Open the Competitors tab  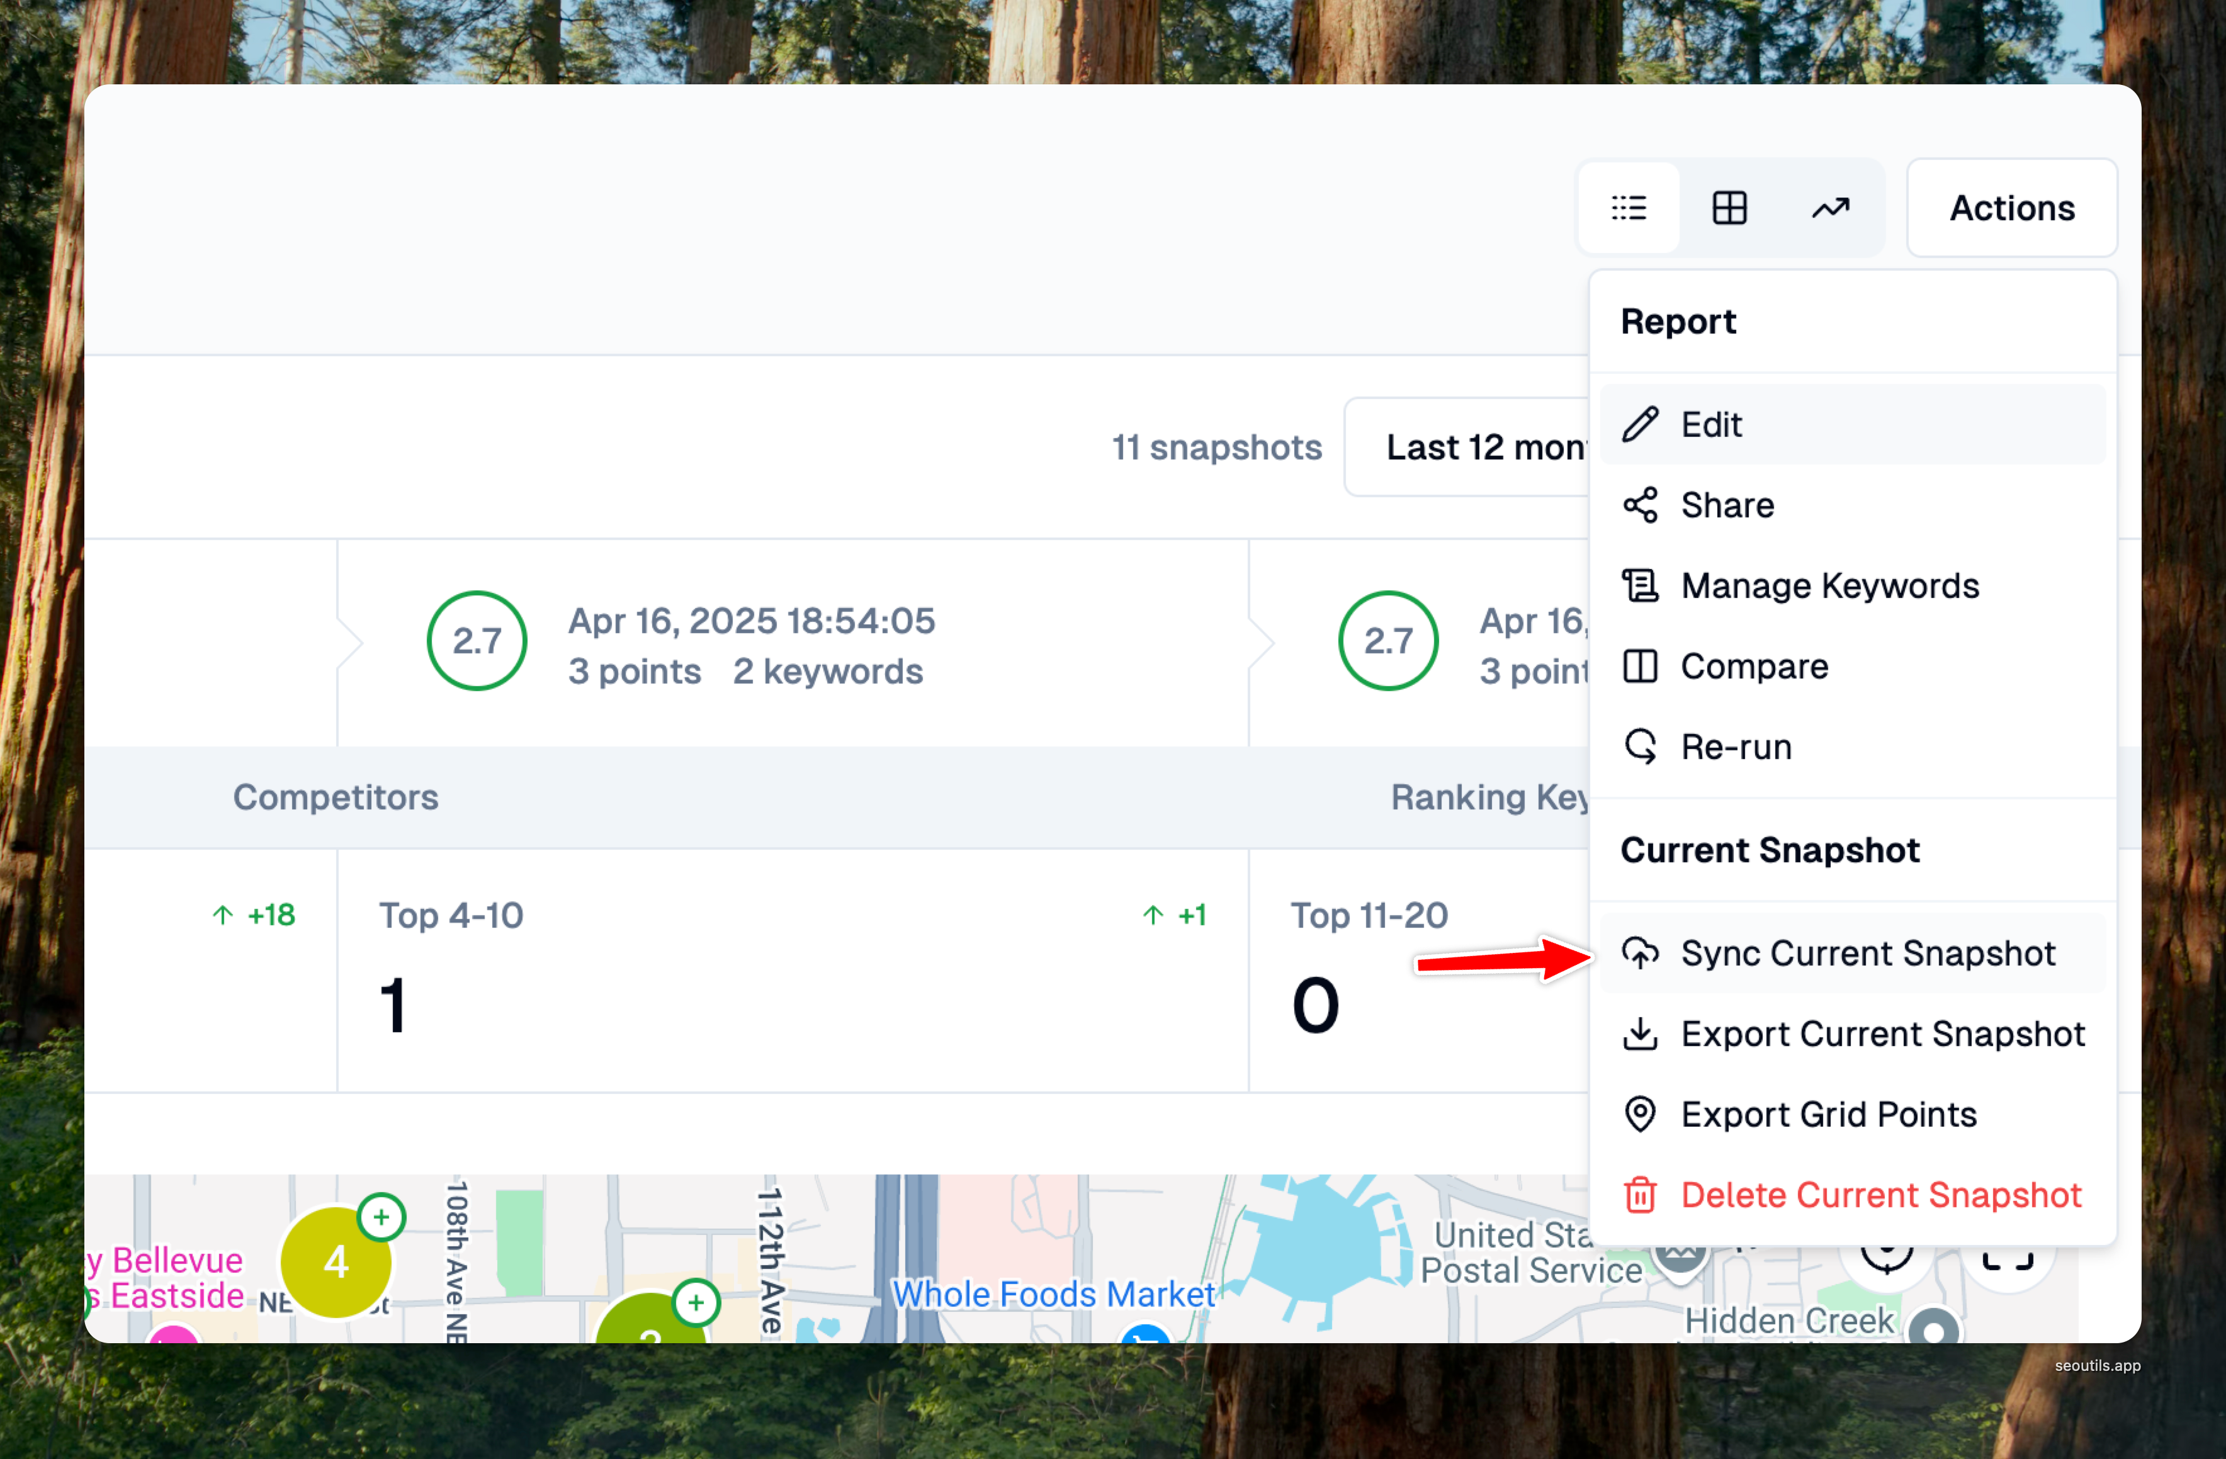click(x=335, y=797)
